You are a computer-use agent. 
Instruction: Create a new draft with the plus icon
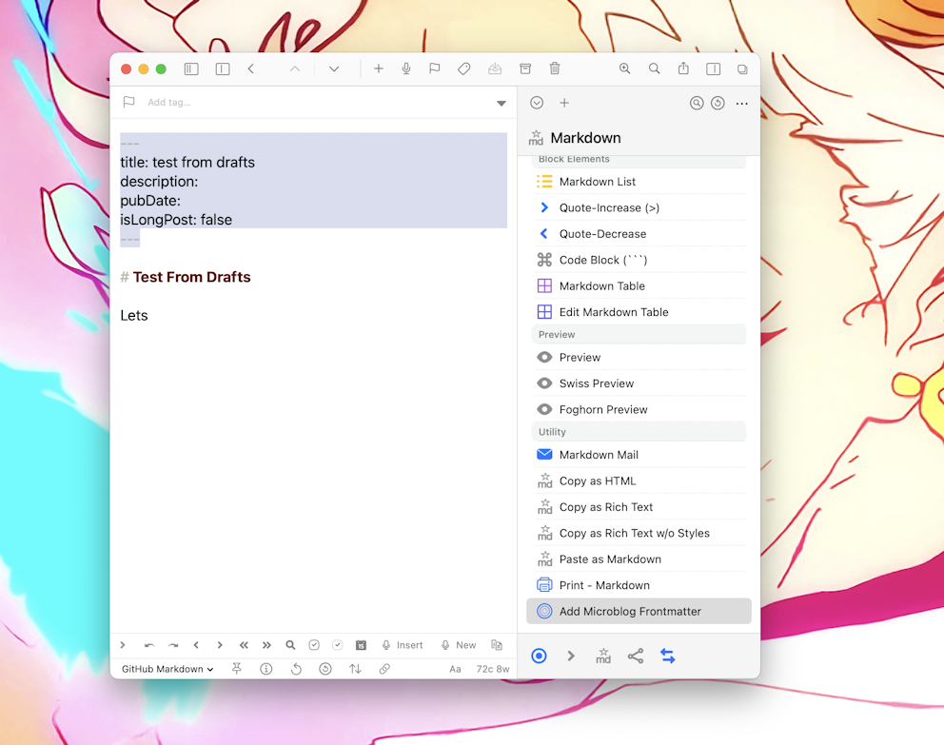click(x=378, y=69)
